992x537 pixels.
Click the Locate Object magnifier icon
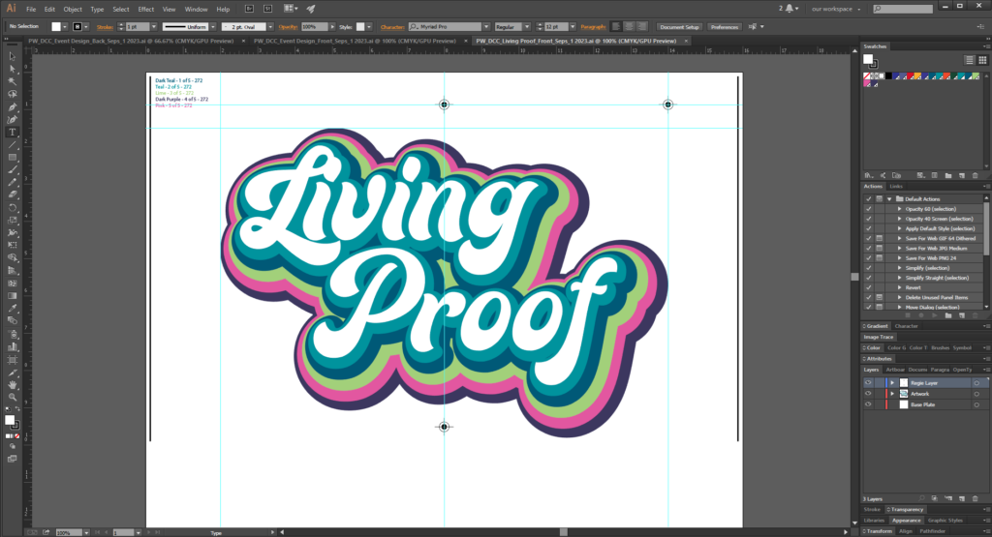click(x=922, y=498)
